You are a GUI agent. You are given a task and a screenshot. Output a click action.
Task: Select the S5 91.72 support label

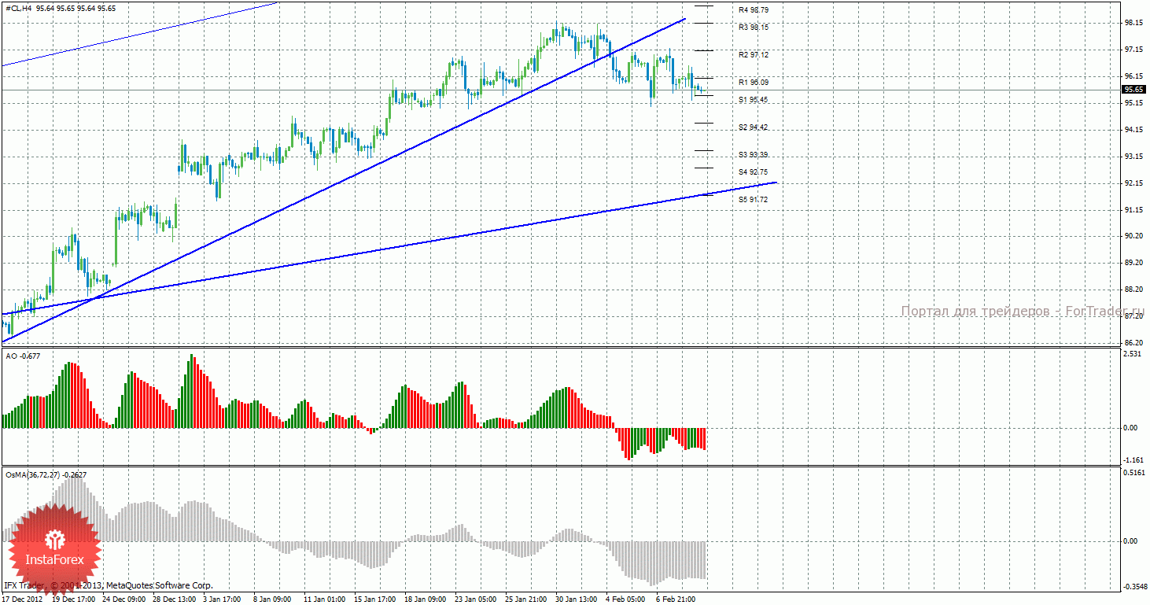click(x=753, y=200)
